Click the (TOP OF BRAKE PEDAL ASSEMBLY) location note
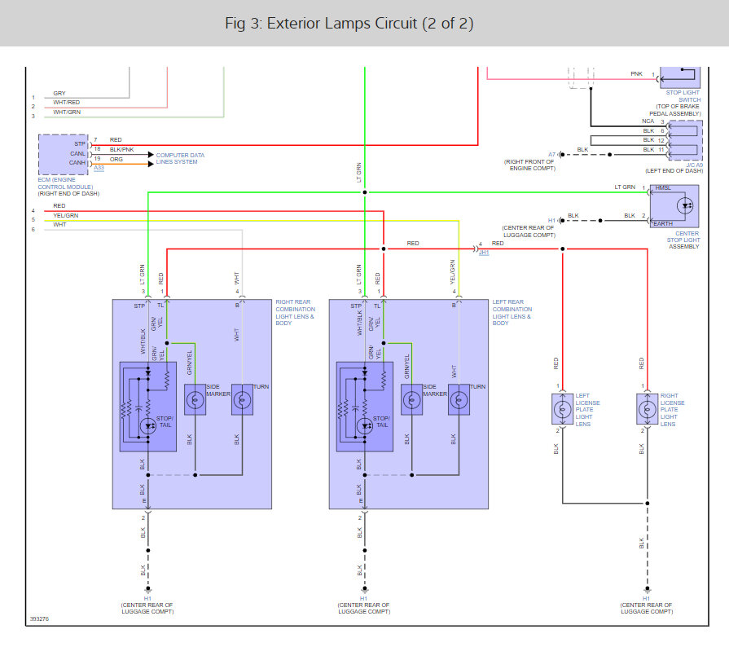The image size is (729, 647). coord(675,110)
